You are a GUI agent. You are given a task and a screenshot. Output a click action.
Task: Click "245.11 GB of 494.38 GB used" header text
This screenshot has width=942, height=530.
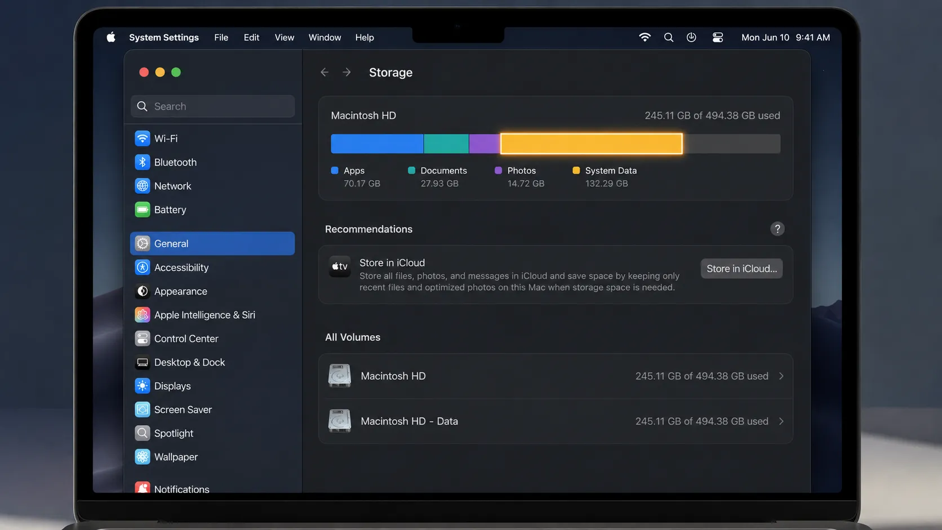coord(712,115)
